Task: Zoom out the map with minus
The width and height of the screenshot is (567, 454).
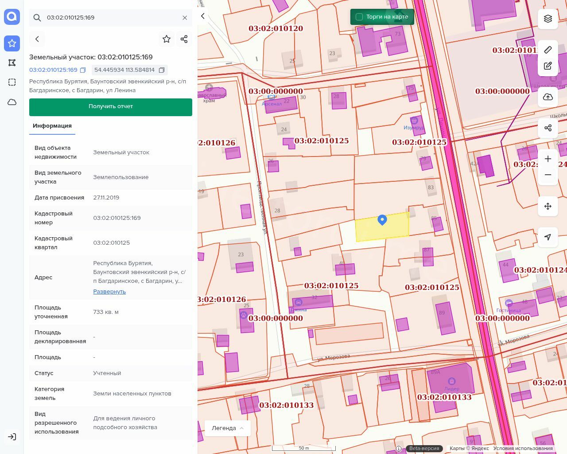Action: pos(548,175)
